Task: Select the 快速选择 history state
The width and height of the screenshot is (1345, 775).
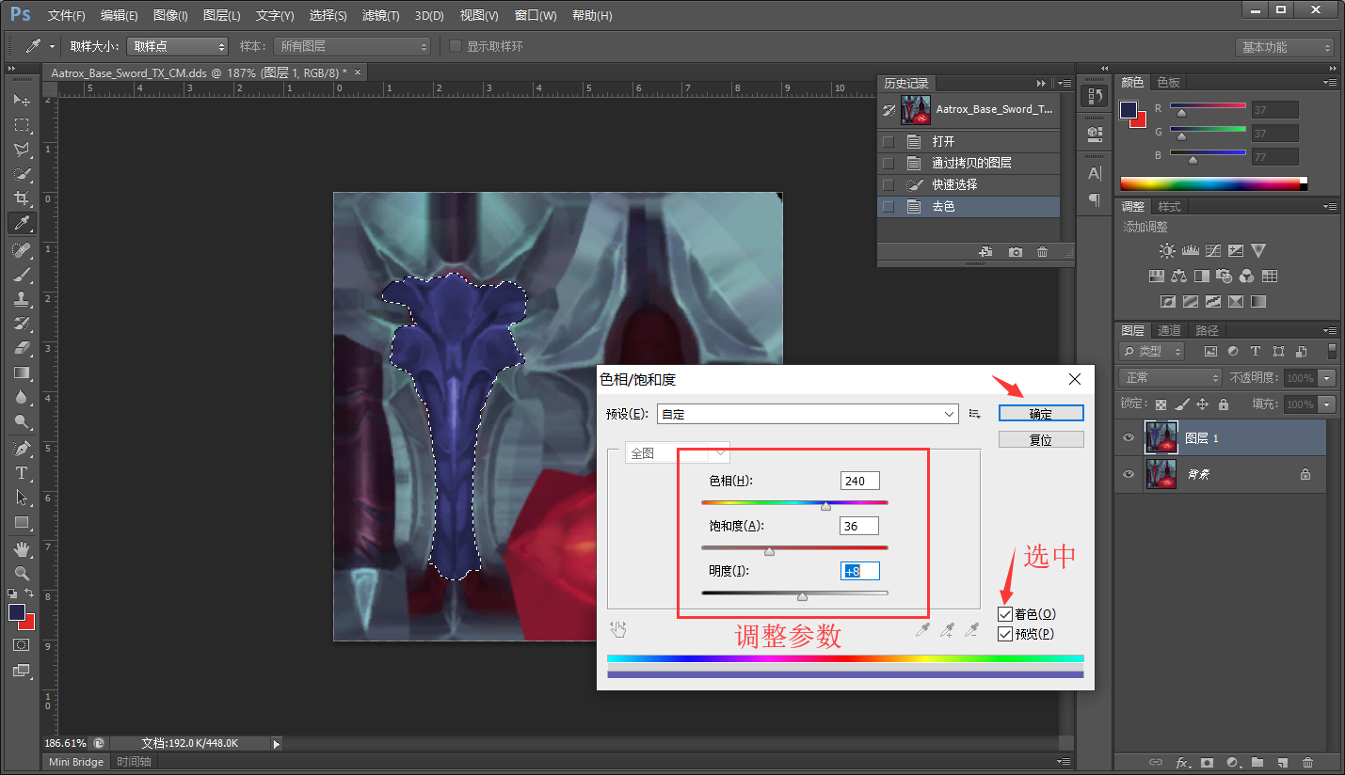Action: coord(969,184)
